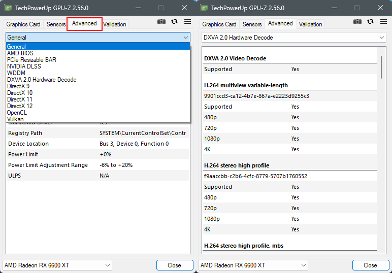Click 4K row under H.264 stereo high profile

(x=289, y=229)
